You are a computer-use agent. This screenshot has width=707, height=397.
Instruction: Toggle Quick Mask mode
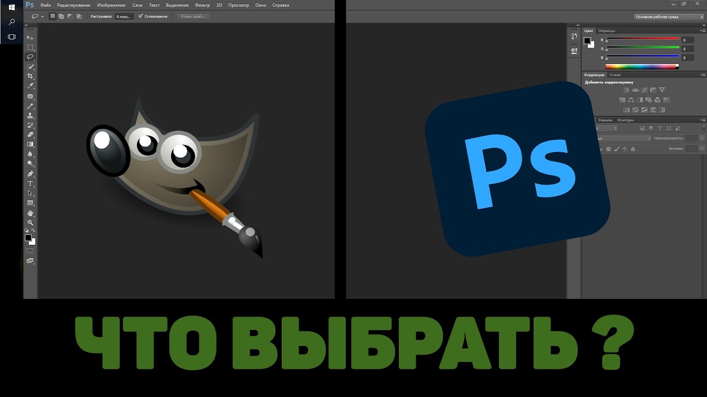click(x=30, y=250)
